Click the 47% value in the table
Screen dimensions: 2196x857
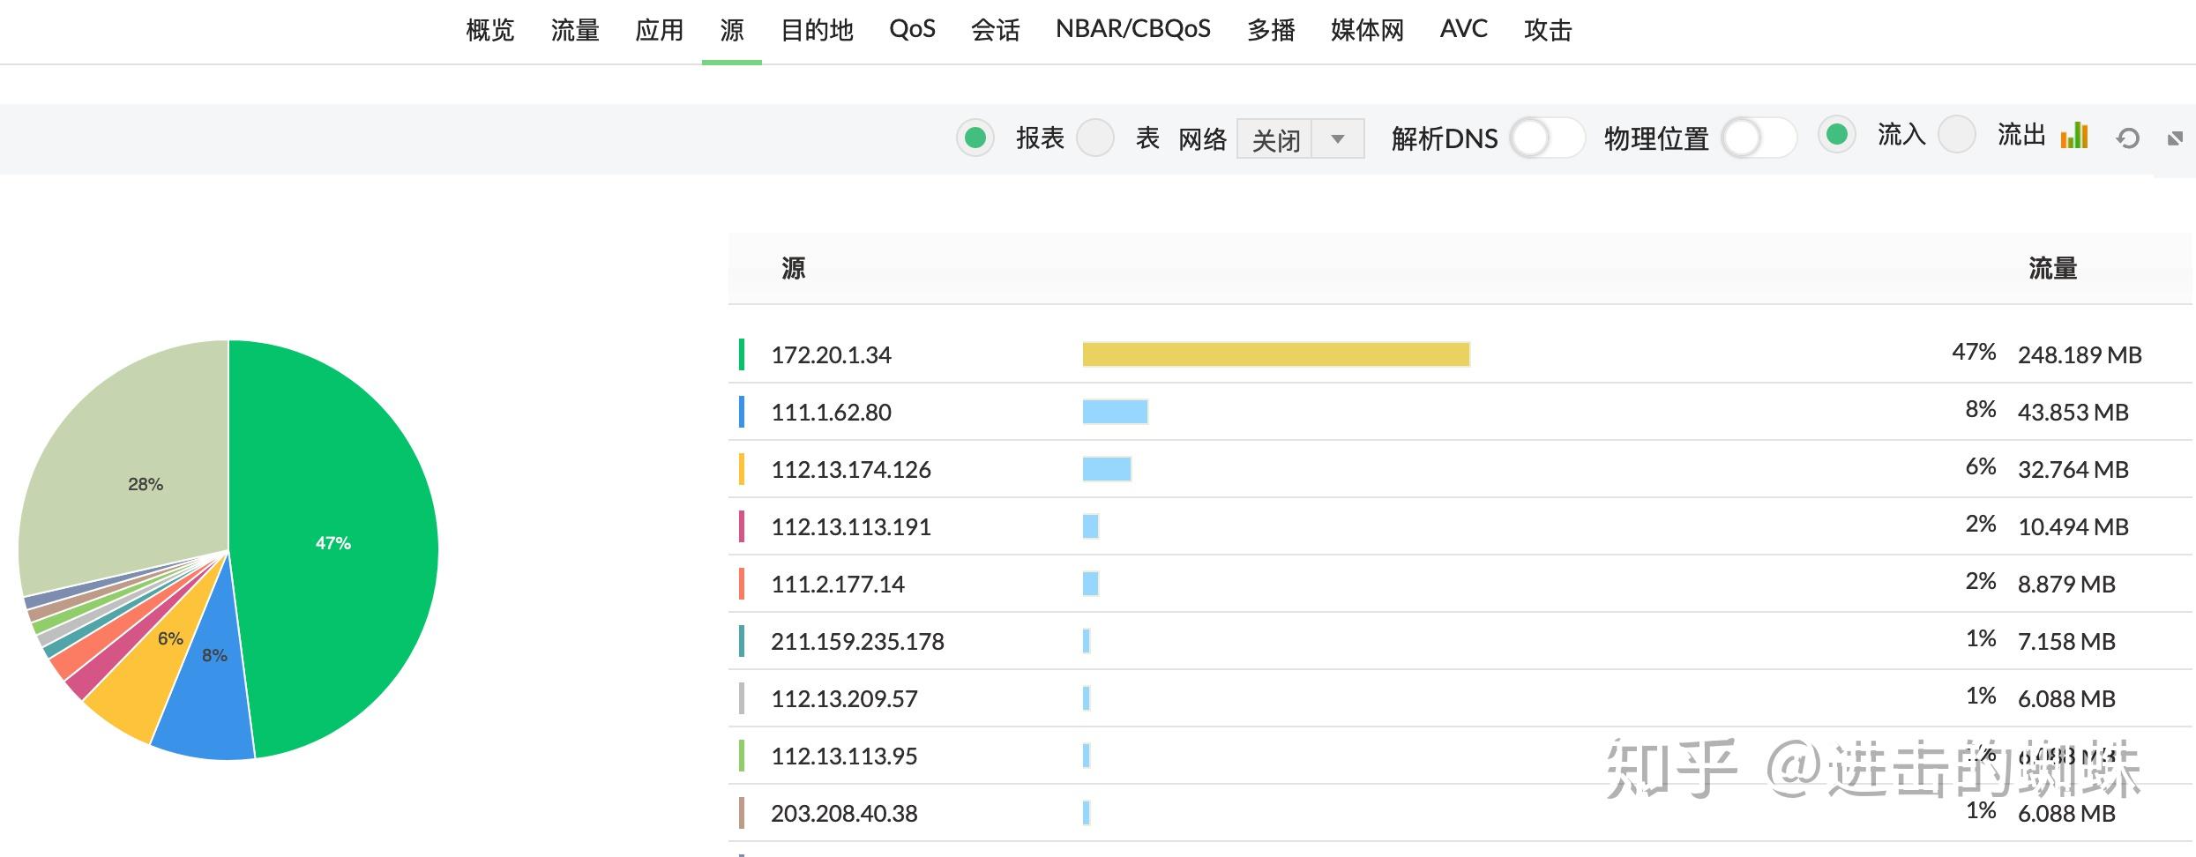pos(1974,352)
